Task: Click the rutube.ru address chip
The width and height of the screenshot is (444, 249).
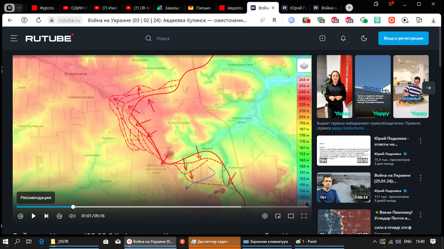Action: coord(69,20)
